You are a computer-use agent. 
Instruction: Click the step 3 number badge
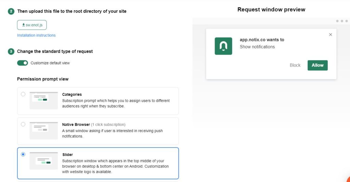(11, 52)
